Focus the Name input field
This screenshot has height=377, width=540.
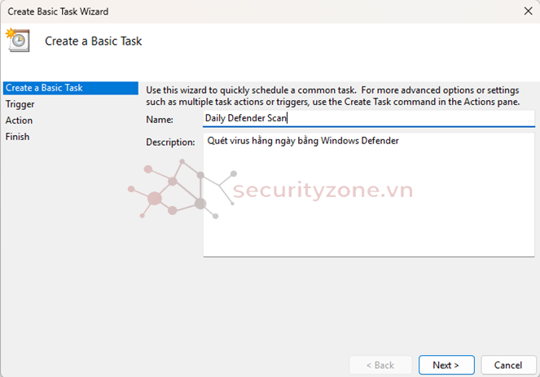[368, 118]
